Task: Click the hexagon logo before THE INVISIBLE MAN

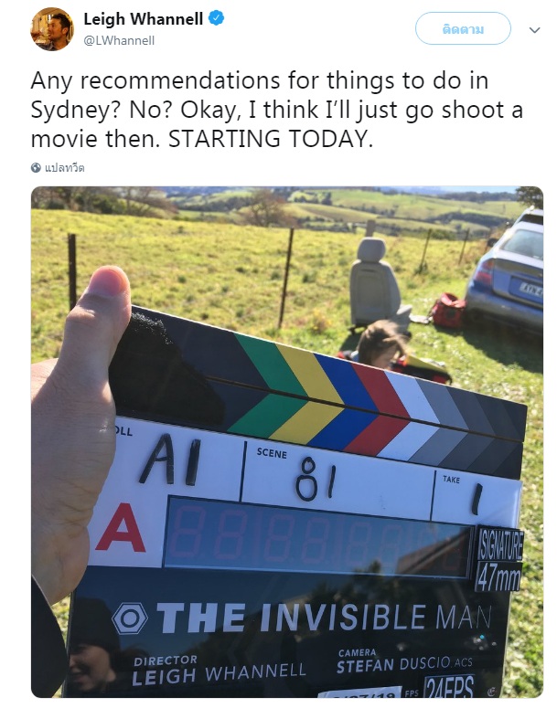Action: (130, 618)
